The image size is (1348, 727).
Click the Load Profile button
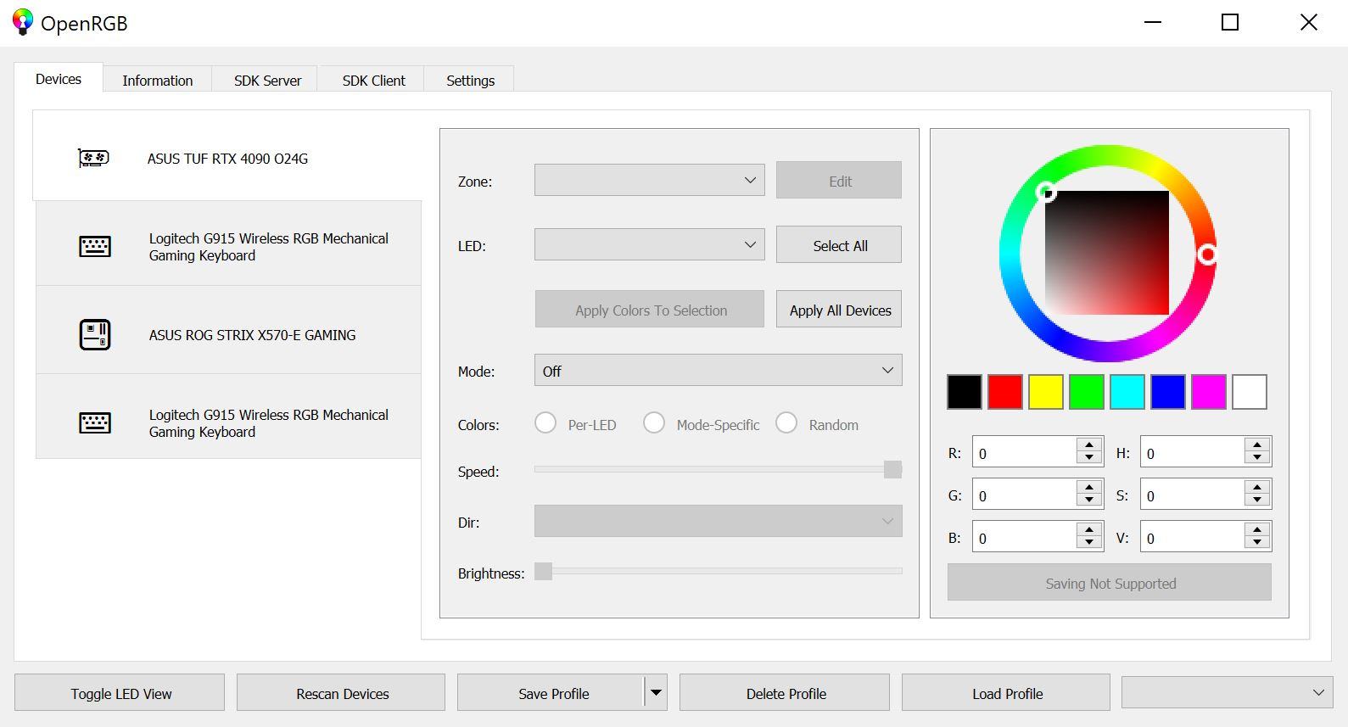1006,693
